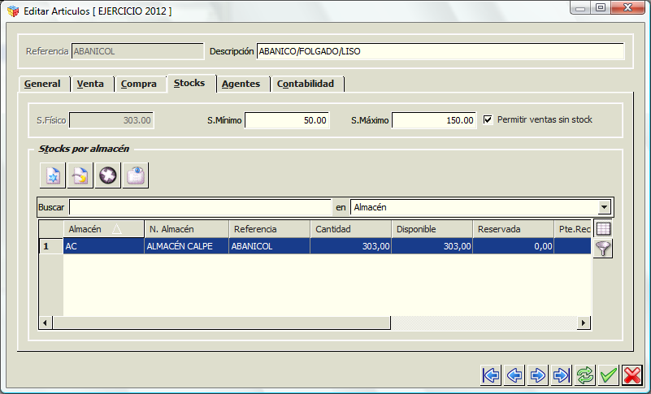651x394 pixels.
Task: Click the Reservada column header
Action: (513, 229)
